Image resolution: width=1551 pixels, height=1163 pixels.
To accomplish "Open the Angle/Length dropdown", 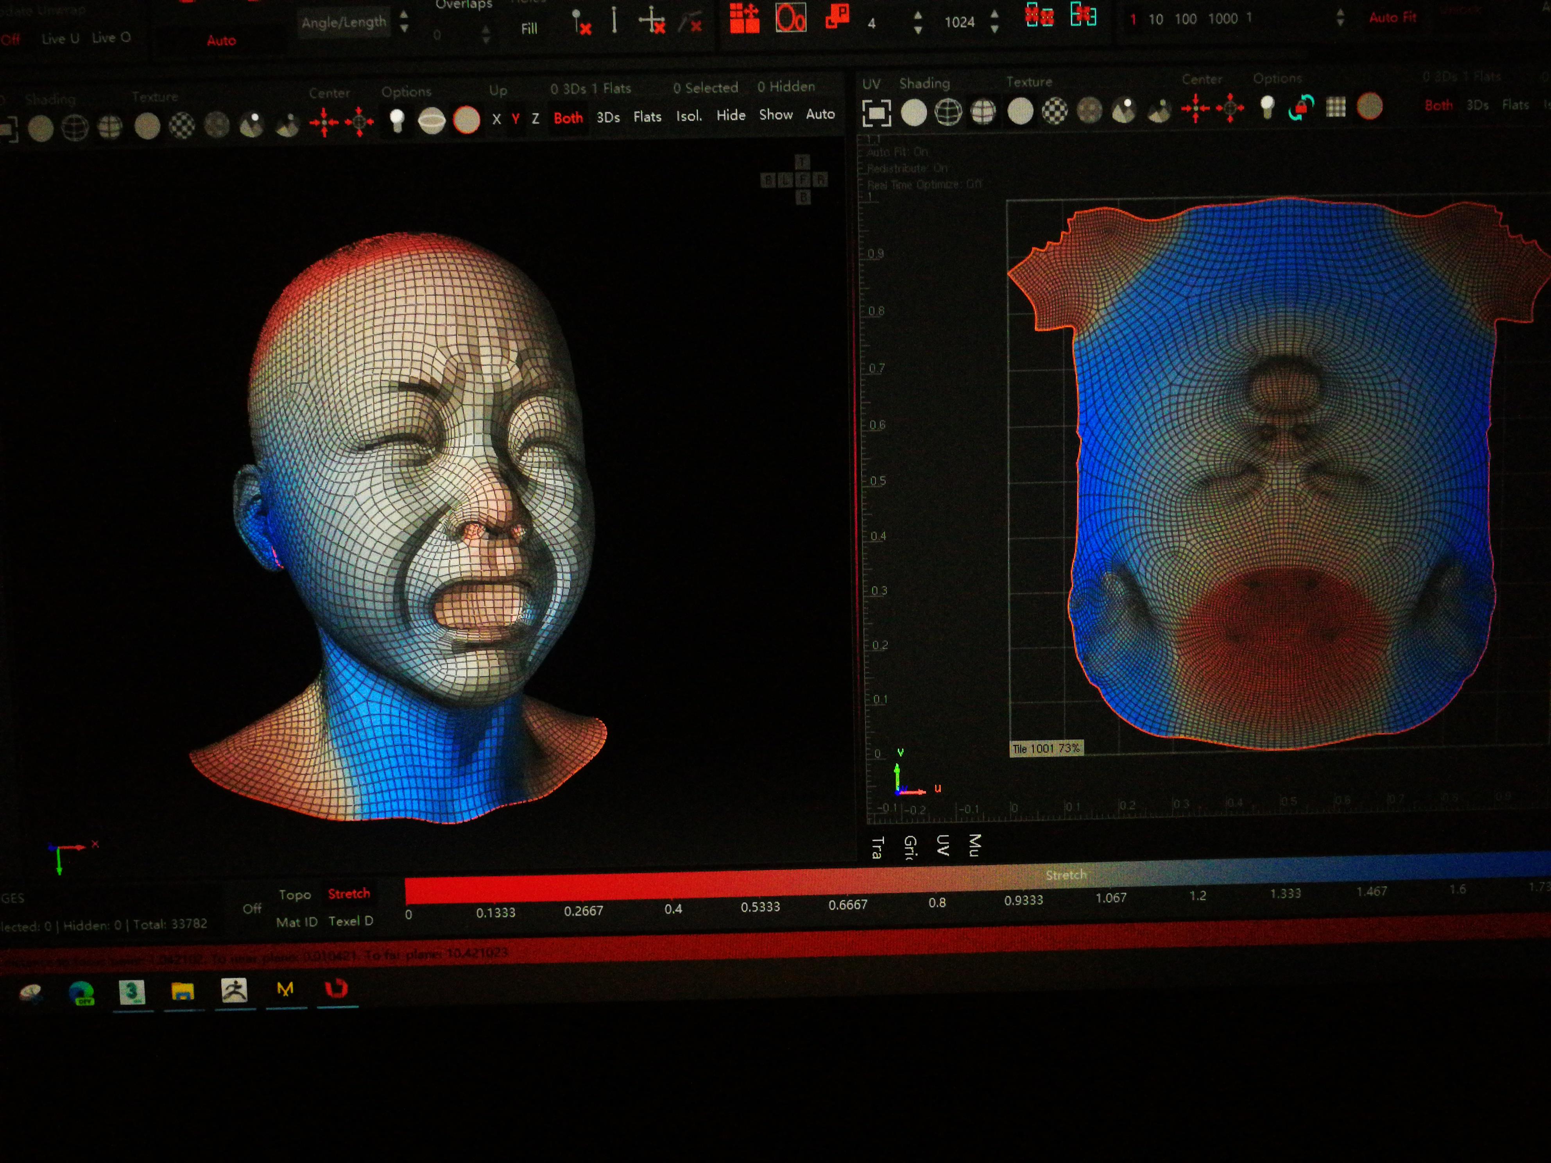I will [344, 22].
